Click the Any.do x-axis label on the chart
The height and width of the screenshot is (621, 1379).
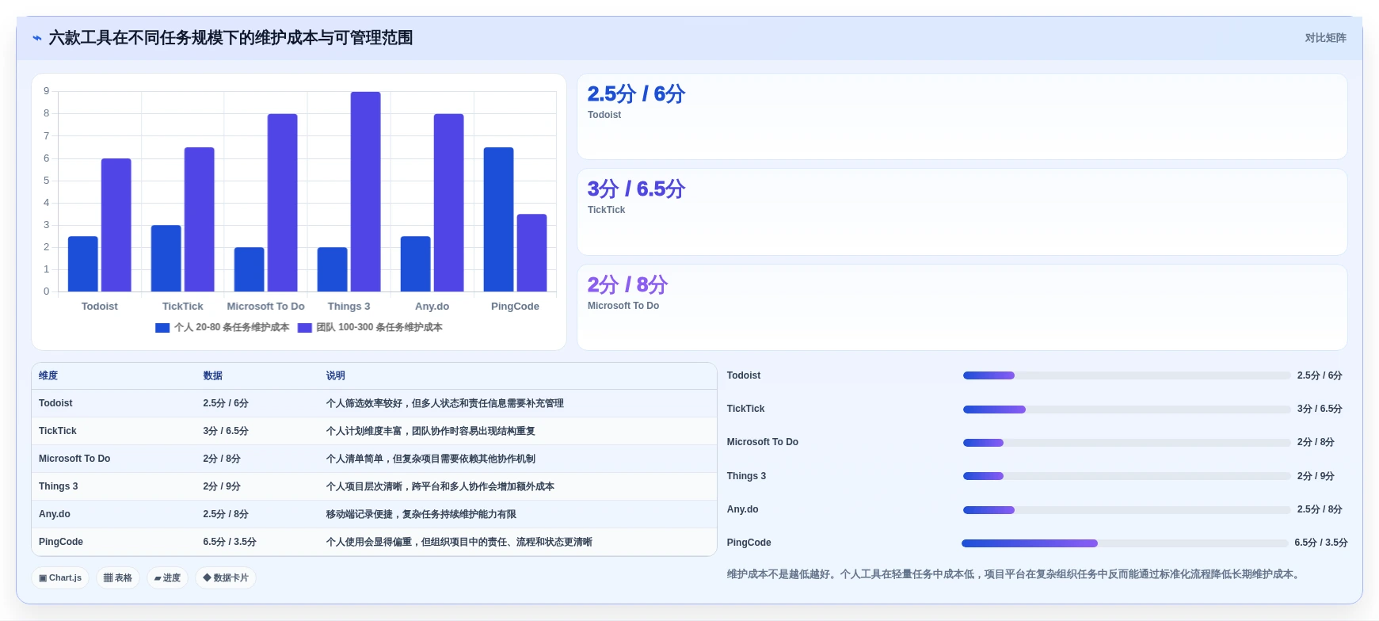(x=432, y=307)
